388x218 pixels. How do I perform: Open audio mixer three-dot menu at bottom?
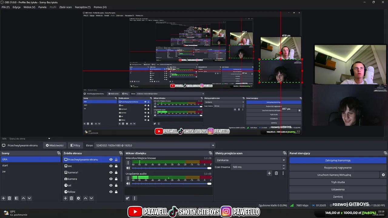click(135, 198)
